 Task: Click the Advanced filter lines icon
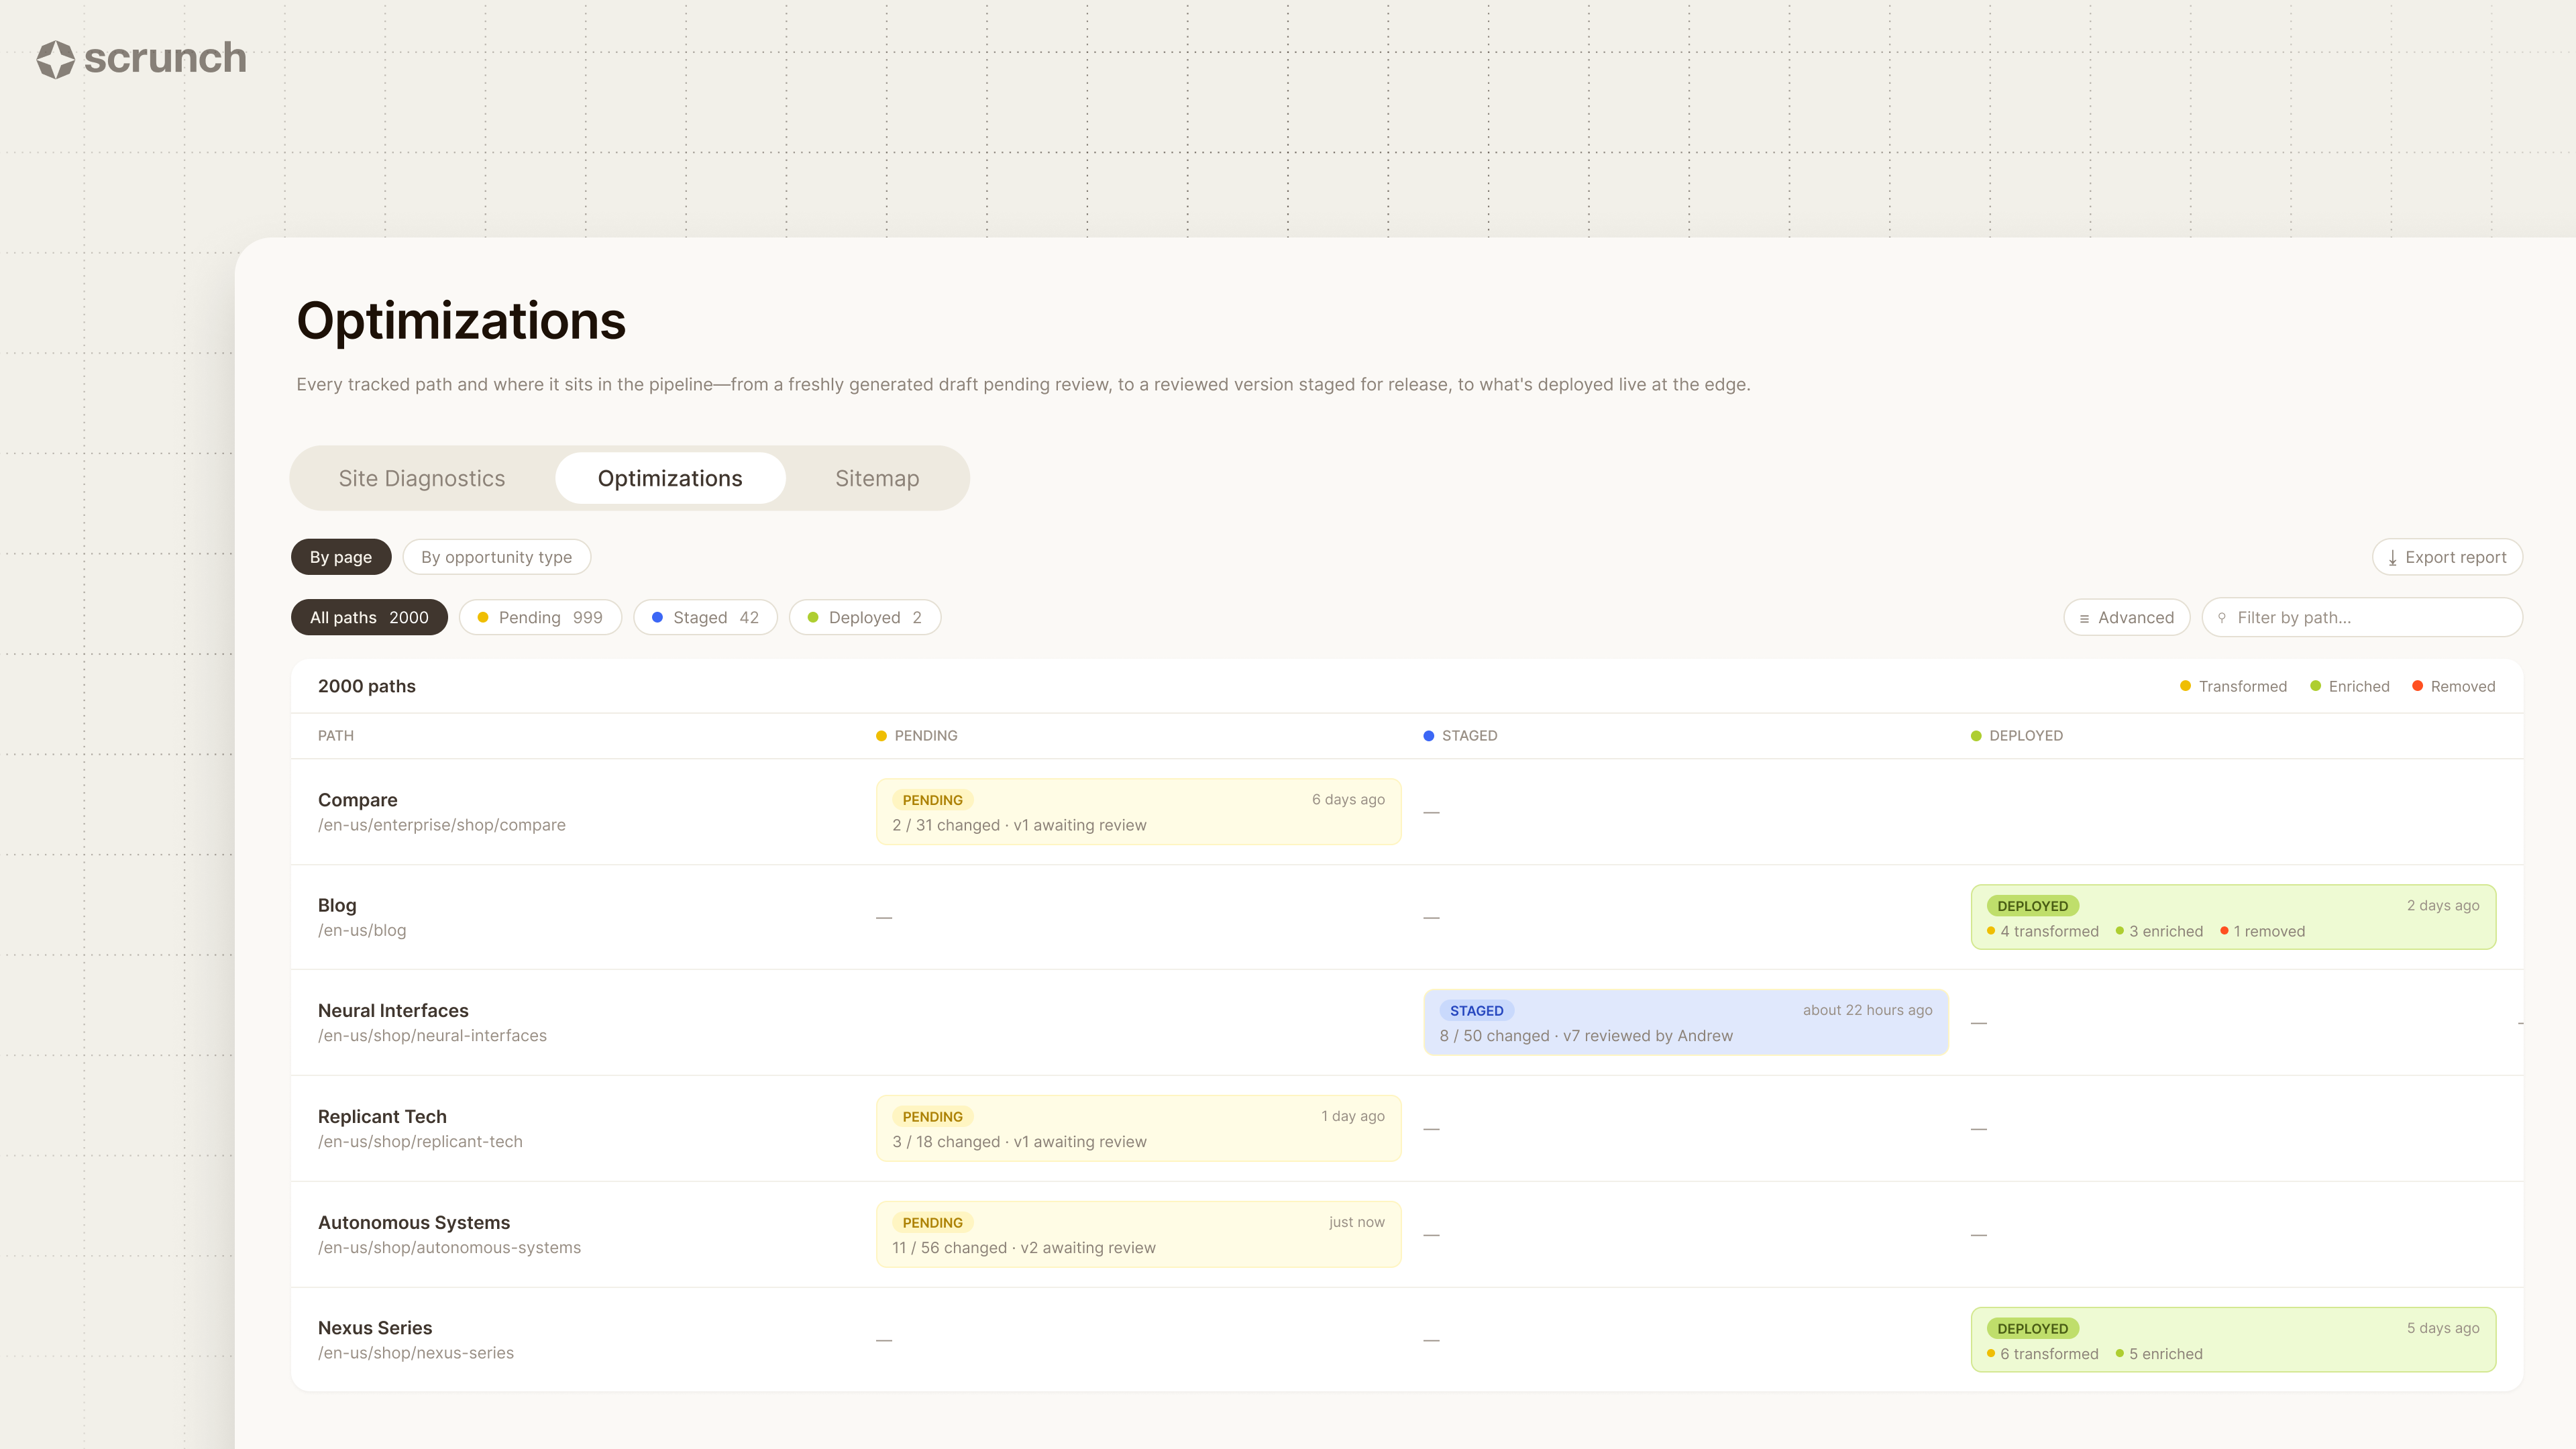coord(2084,618)
